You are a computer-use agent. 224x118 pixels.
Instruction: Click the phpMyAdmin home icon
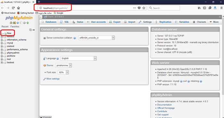11,23
